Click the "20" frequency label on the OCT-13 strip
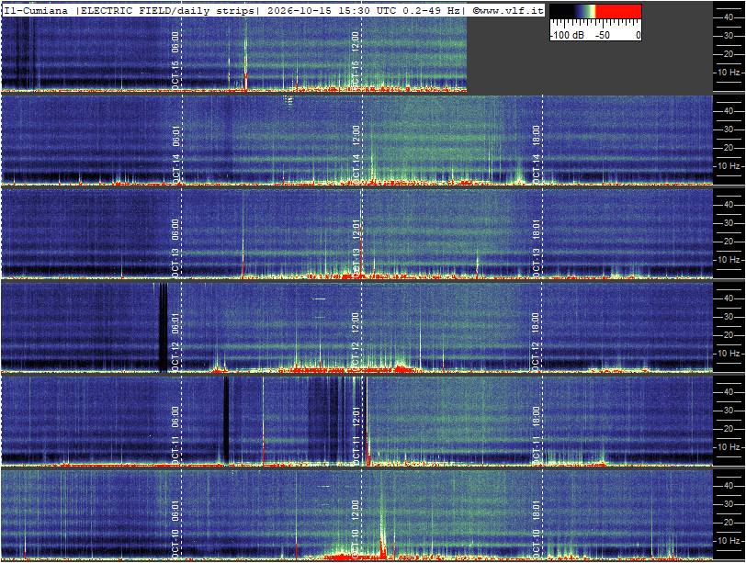The height and width of the screenshot is (563, 746). [x=729, y=241]
